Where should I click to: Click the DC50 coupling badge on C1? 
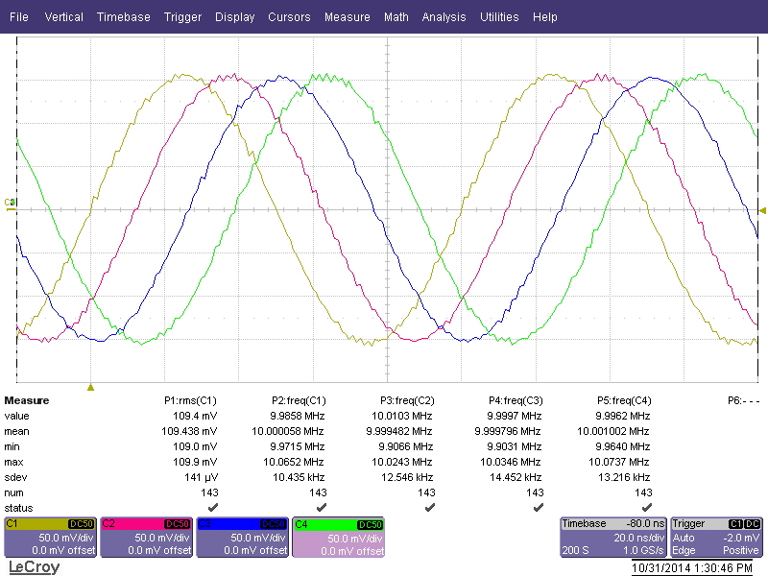(x=82, y=524)
